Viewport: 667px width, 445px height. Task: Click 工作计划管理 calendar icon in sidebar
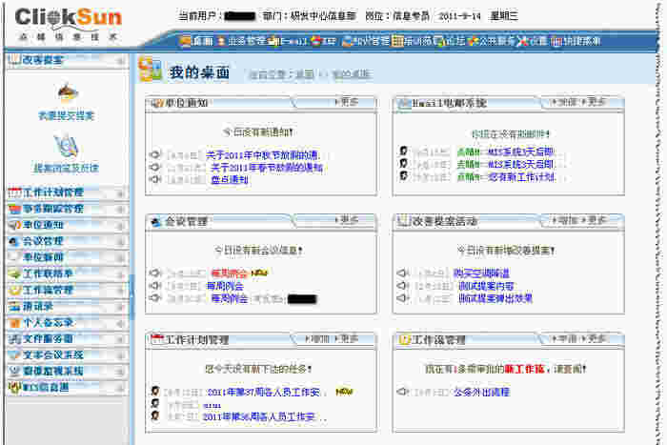14,192
